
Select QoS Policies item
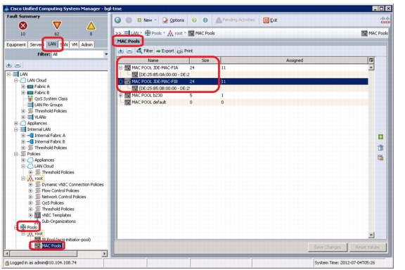tap(53, 203)
